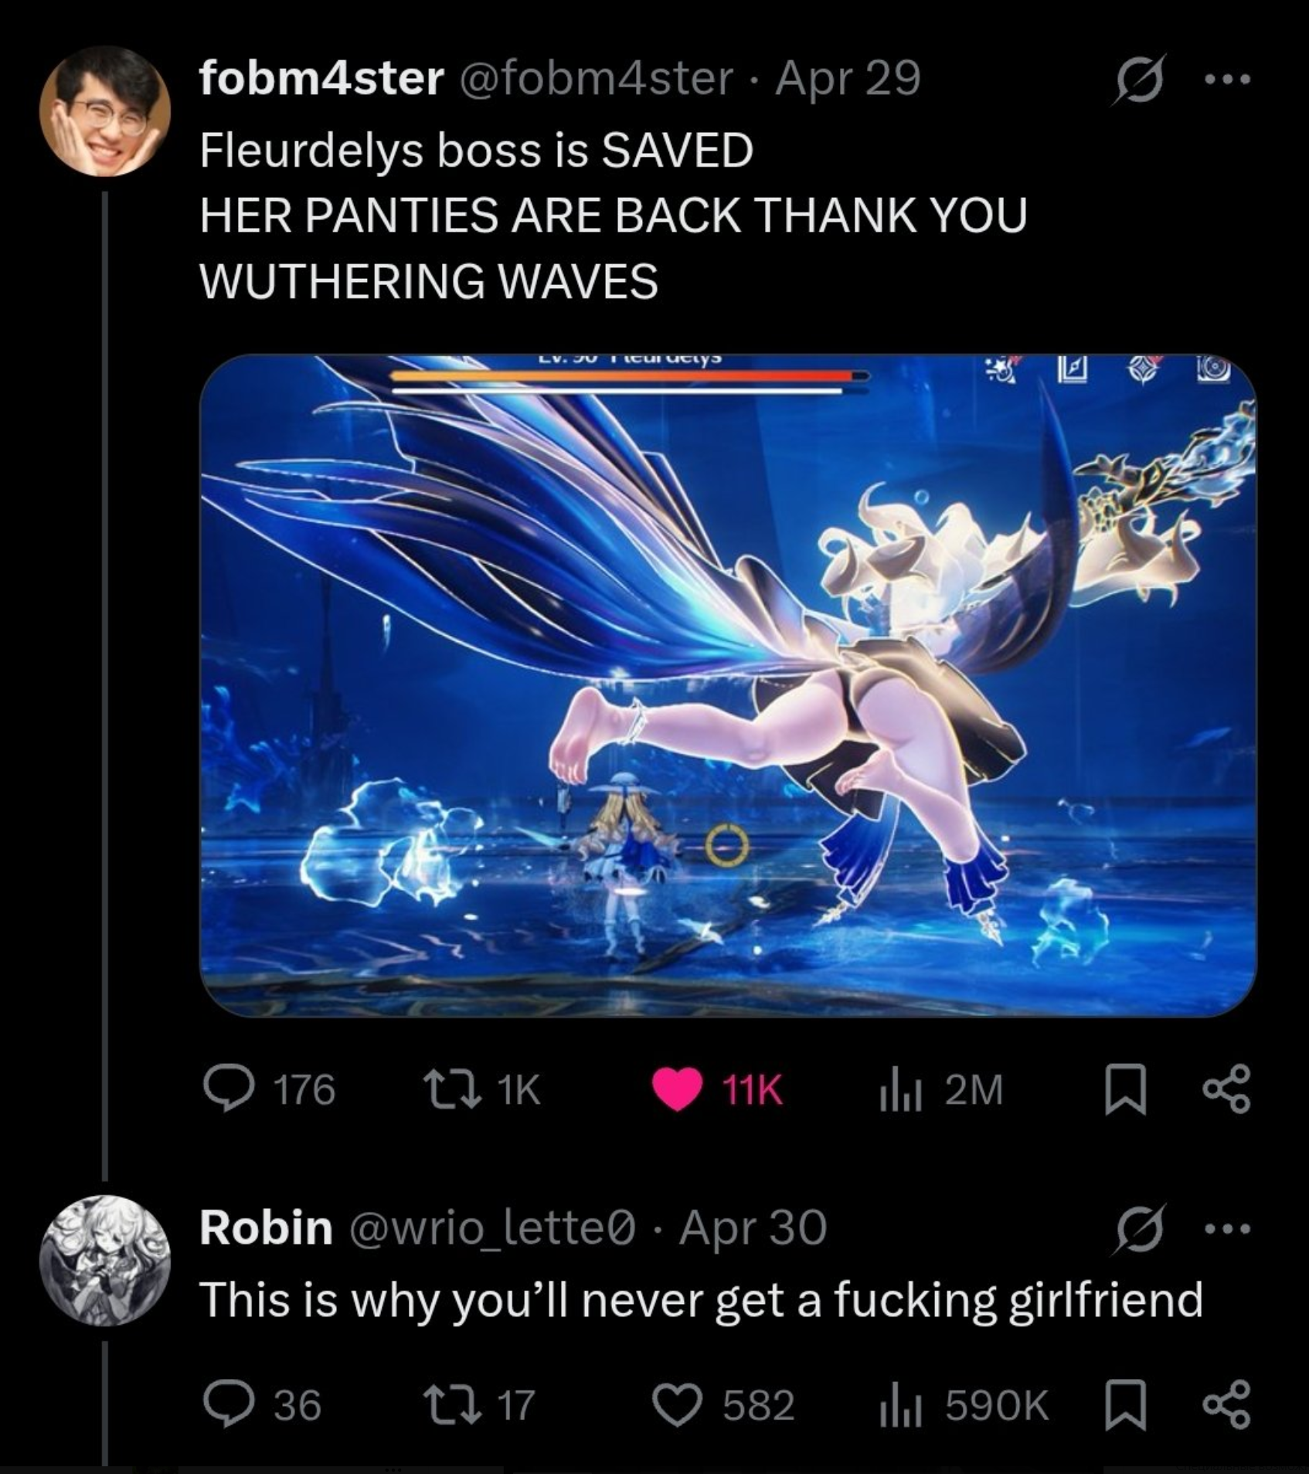Bookmark Robin's reply
1309x1474 pixels.
point(1125,1404)
